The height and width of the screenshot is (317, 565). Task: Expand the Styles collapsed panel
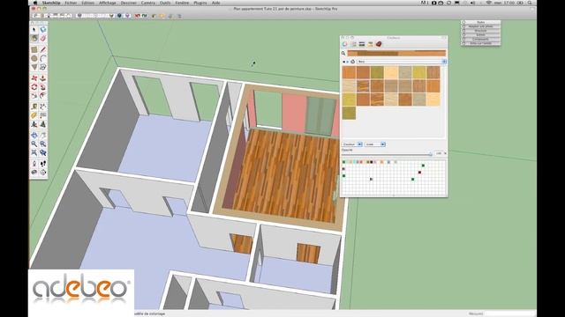[x=481, y=22]
